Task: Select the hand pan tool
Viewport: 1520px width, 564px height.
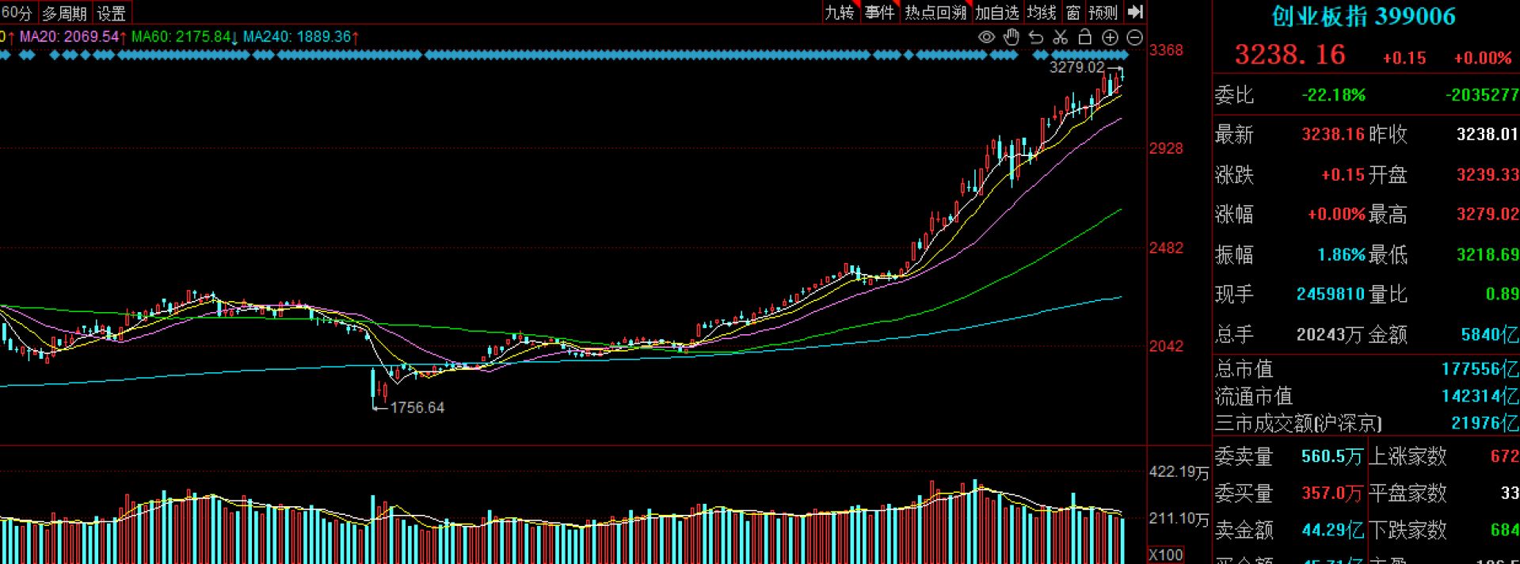Action: (1011, 37)
